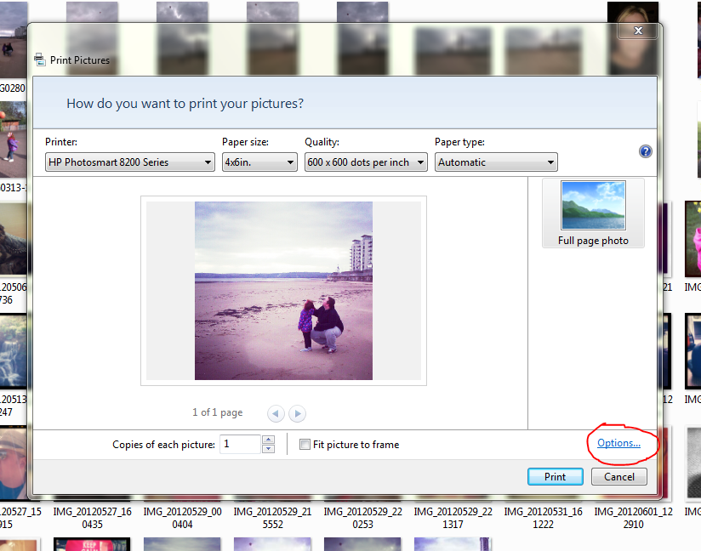Select file IMG_20120529_215552 in background folder
The width and height of the screenshot is (701, 551).
273,518
